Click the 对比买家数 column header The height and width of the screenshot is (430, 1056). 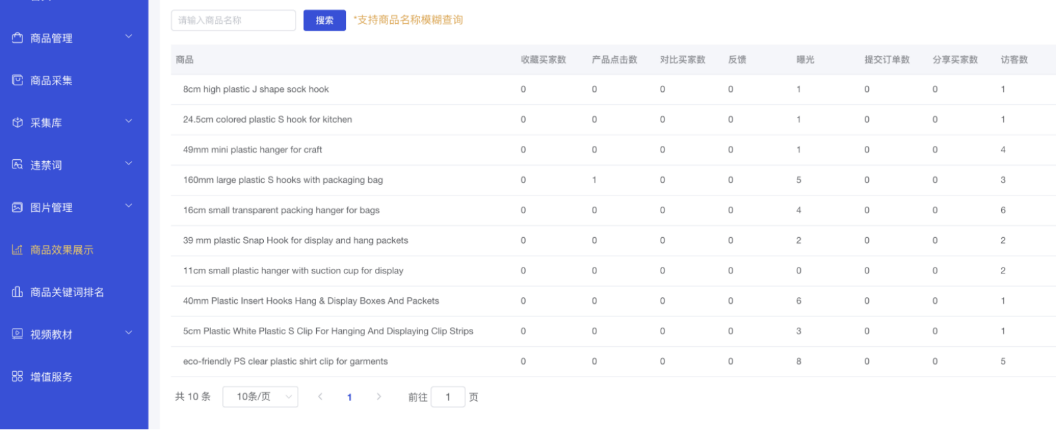click(x=682, y=59)
